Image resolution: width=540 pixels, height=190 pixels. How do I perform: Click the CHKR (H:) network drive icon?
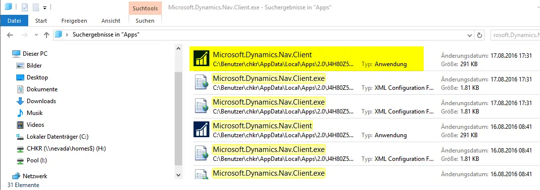point(20,149)
